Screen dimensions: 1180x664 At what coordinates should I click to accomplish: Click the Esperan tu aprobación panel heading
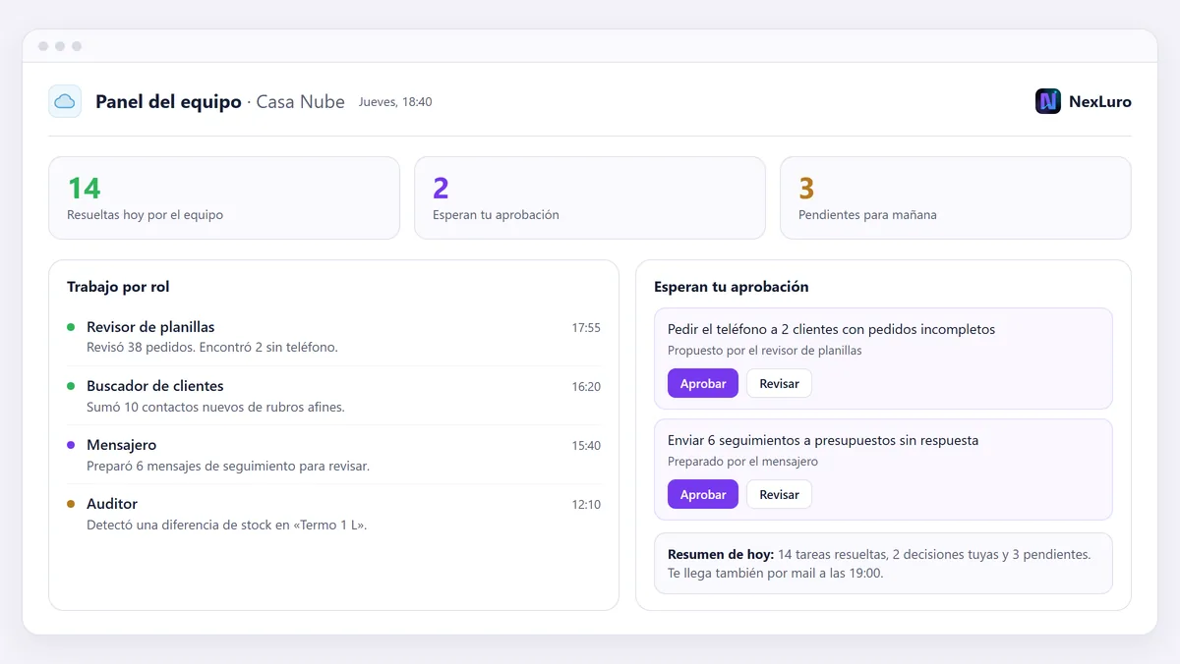click(x=732, y=287)
